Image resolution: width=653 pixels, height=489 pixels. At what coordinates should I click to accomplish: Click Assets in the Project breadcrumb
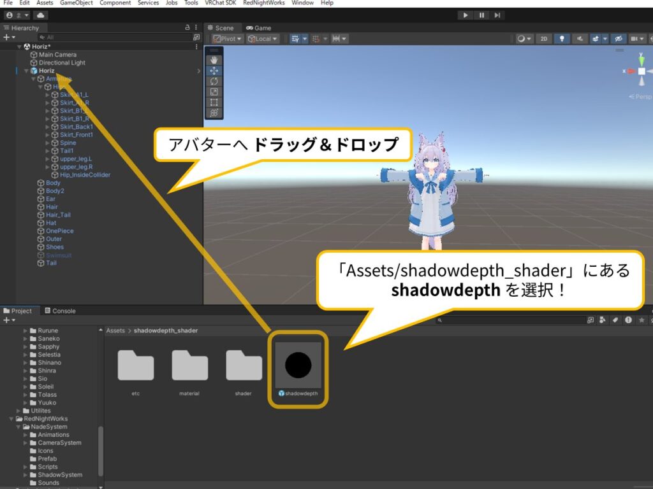coord(115,330)
